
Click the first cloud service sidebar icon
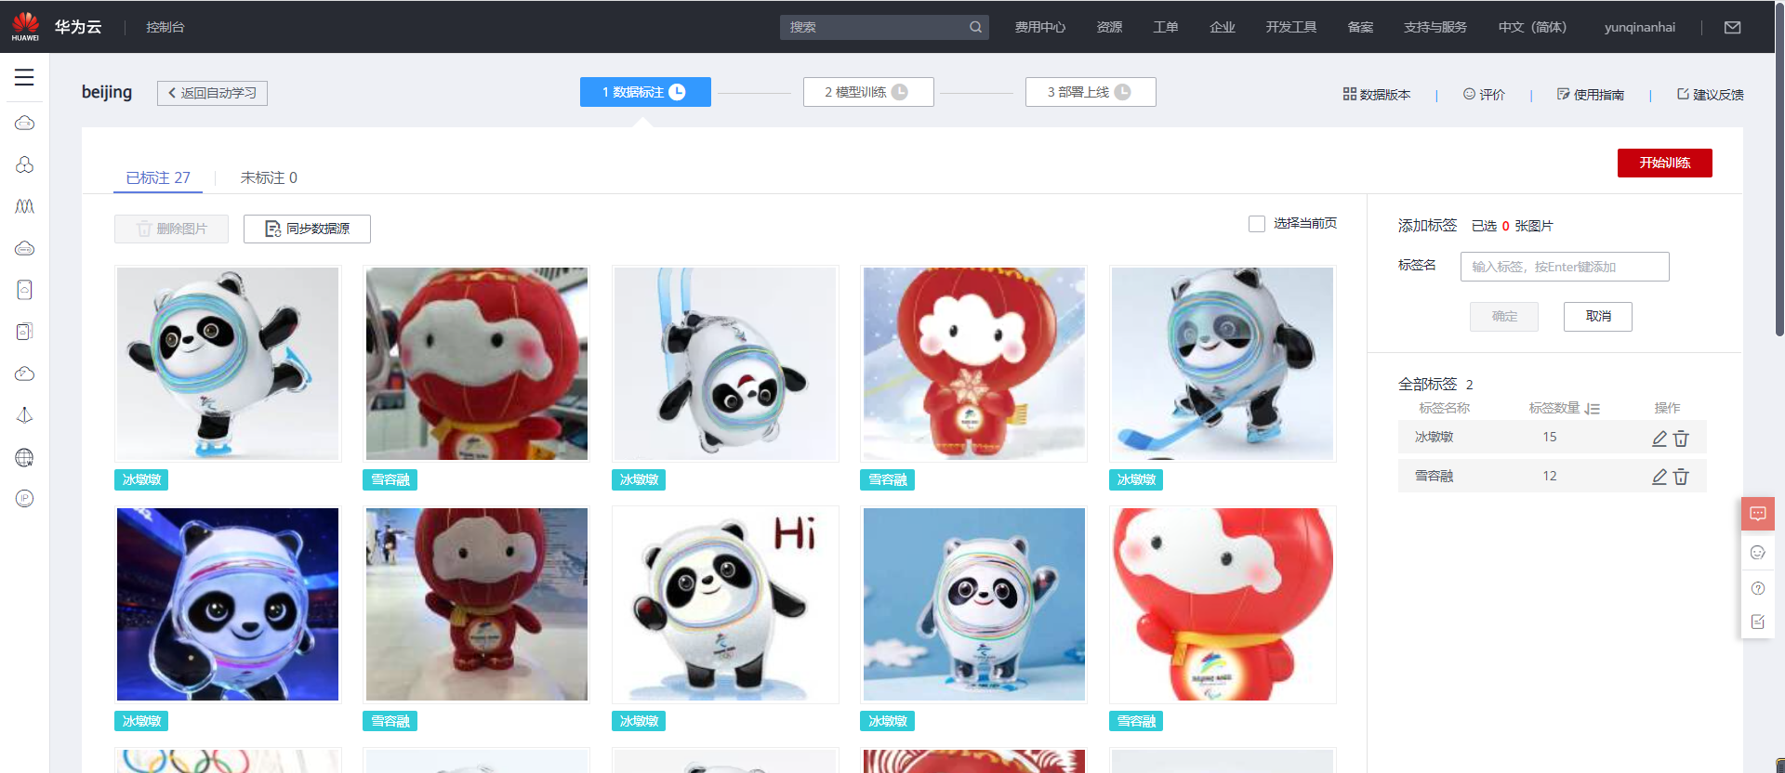25,123
